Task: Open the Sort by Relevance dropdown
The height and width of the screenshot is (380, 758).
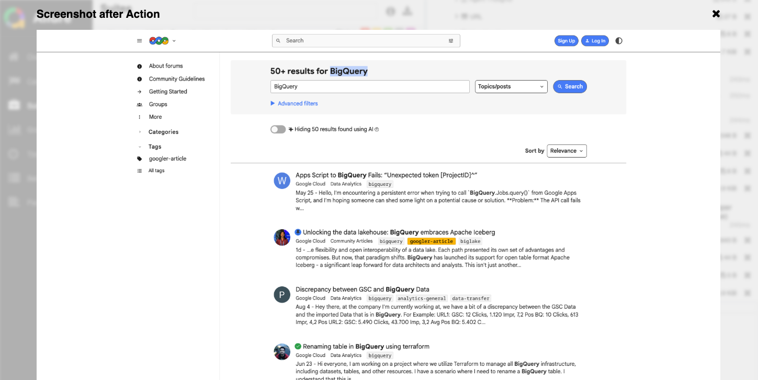Action: click(x=567, y=151)
